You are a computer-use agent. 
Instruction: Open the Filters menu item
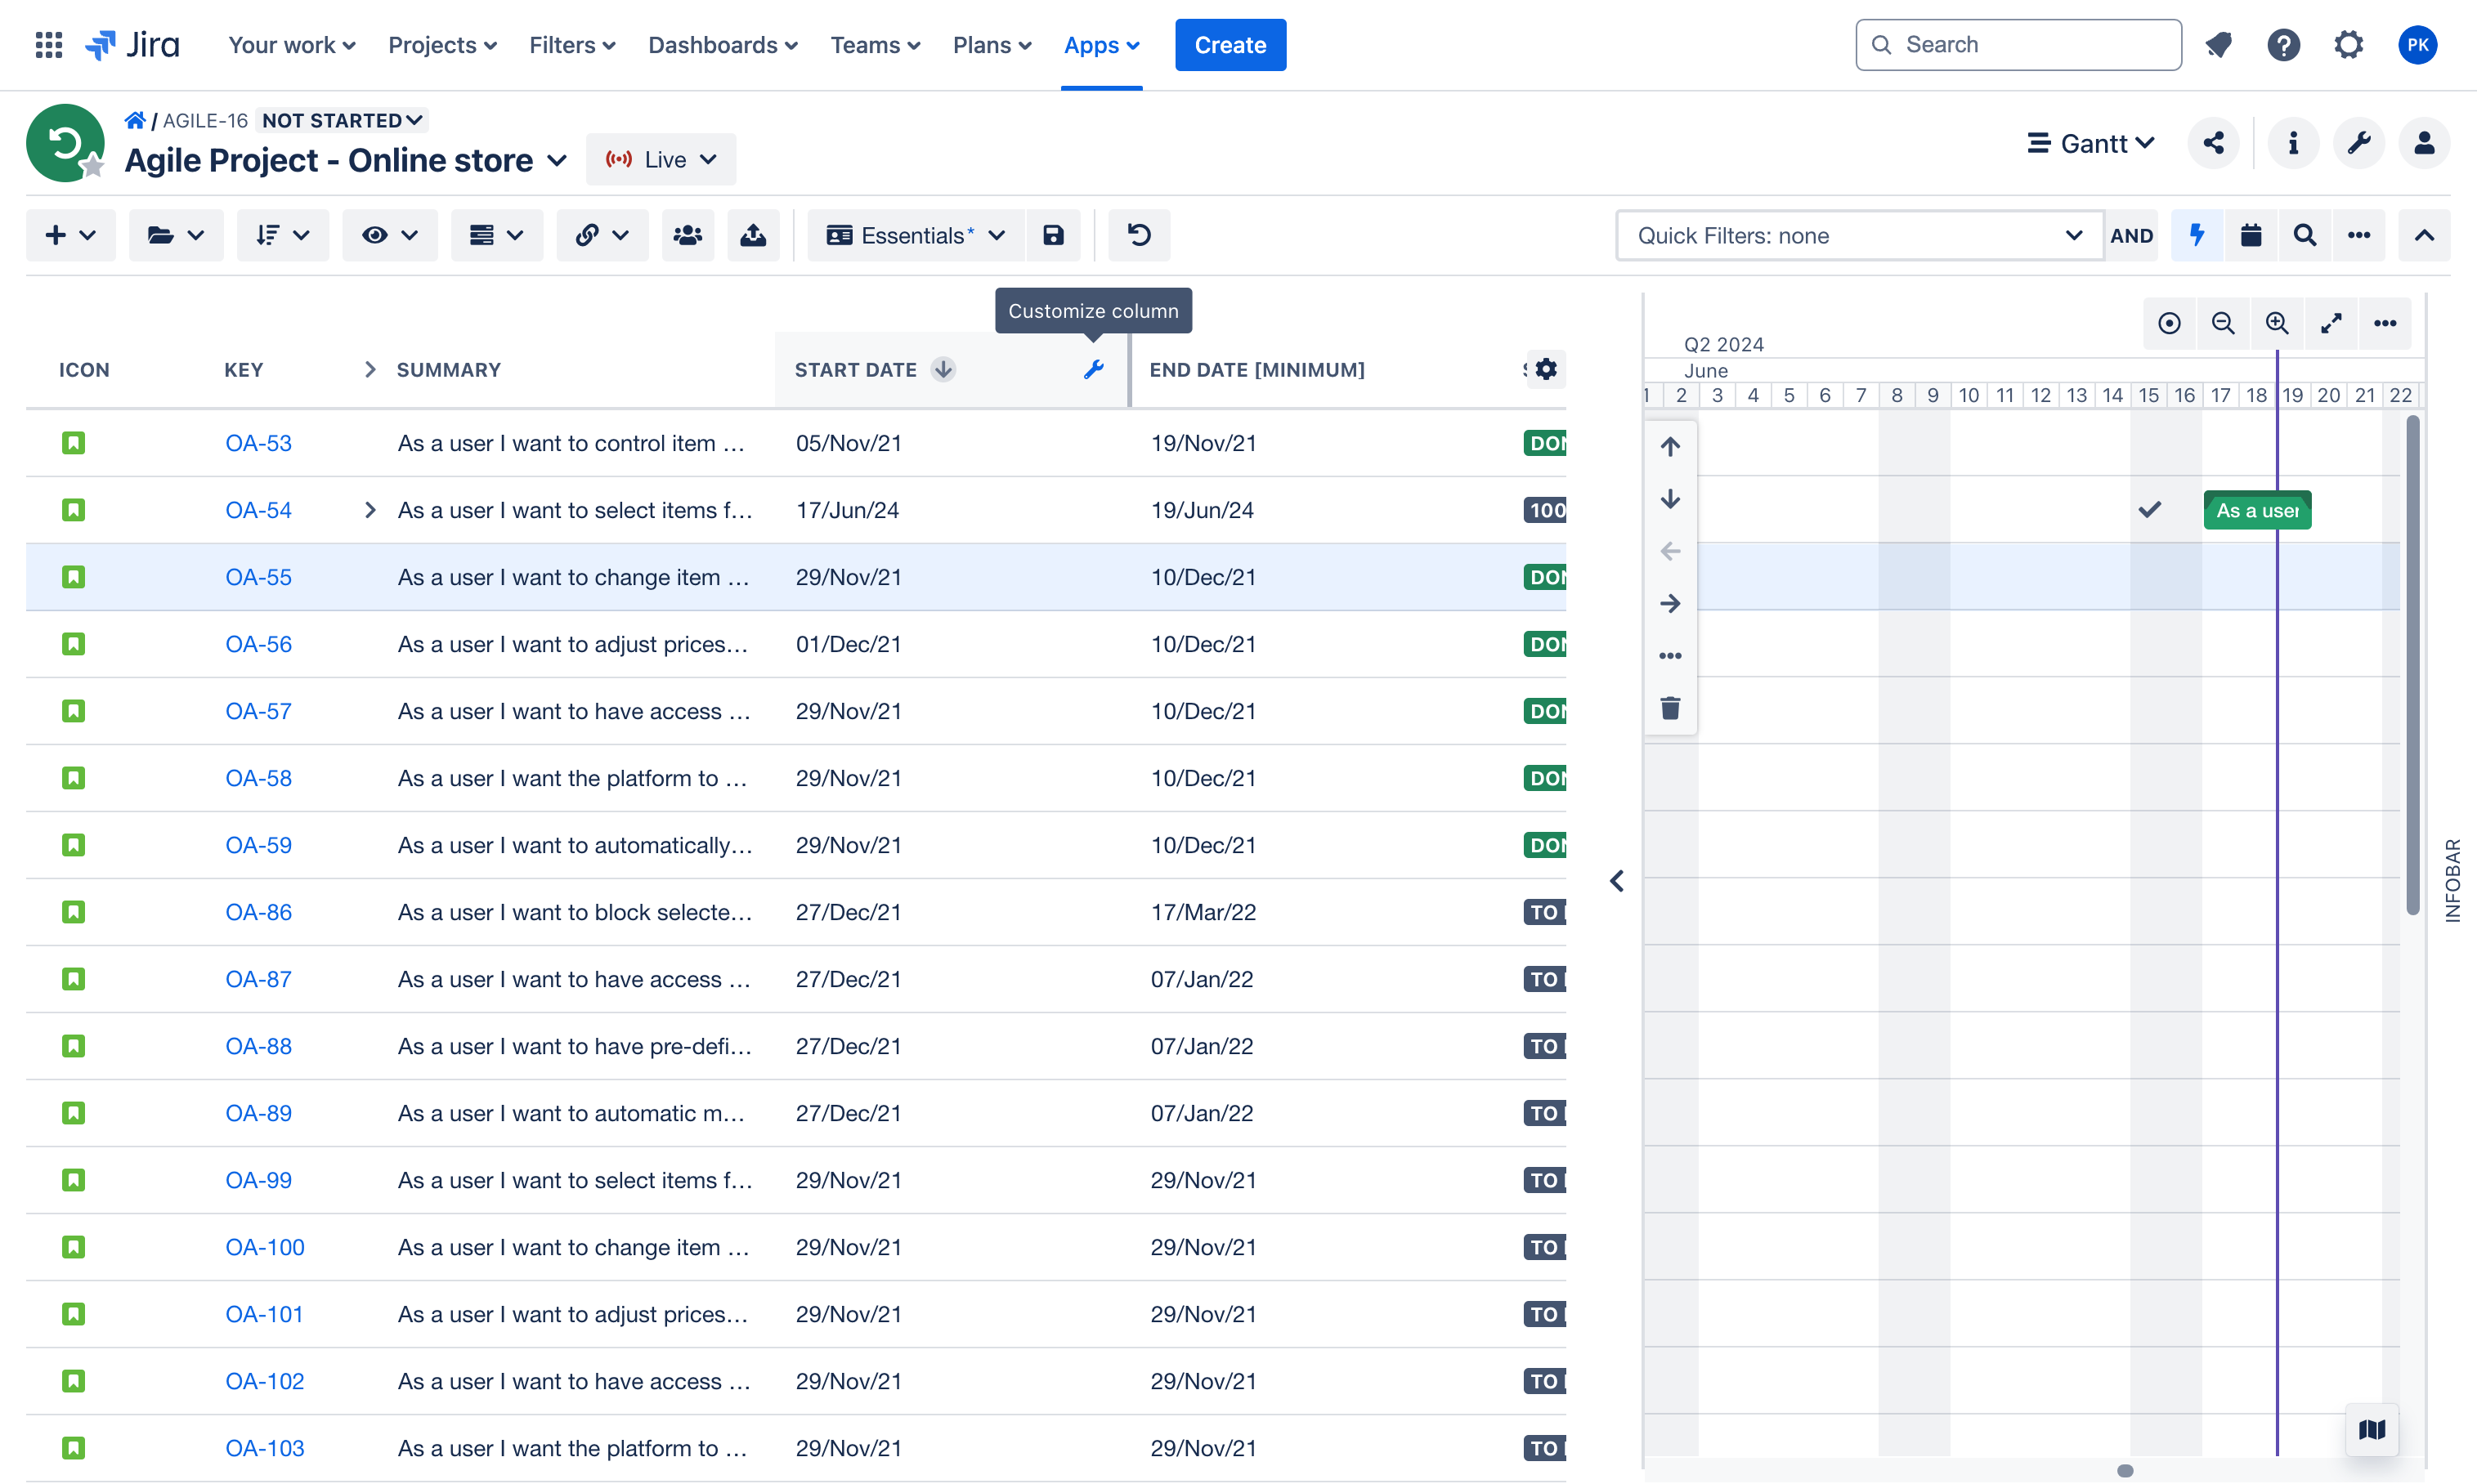point(571,44)
